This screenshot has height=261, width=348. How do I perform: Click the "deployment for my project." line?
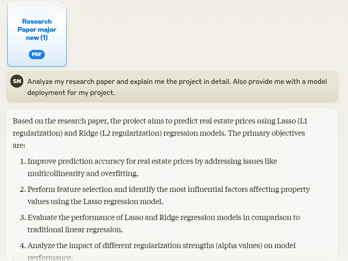[71, 92]
